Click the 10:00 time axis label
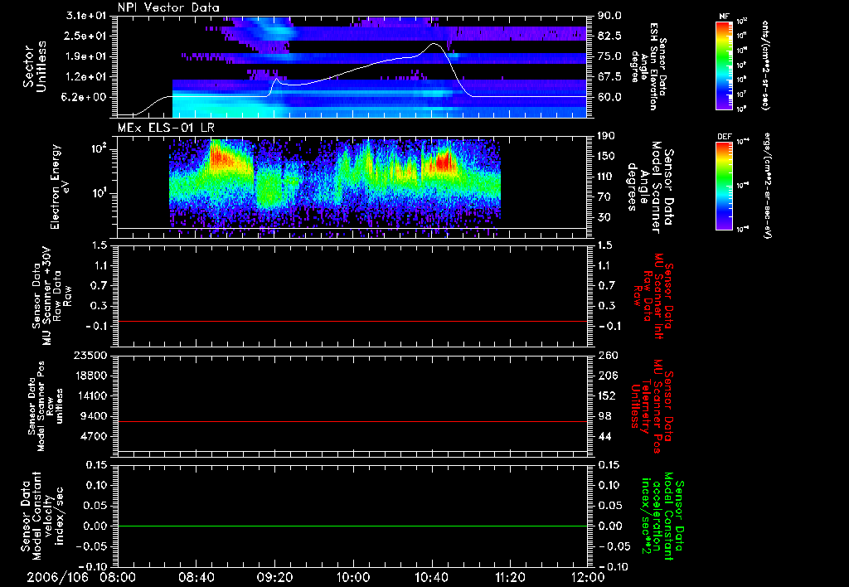This screenshot has width=849, height=587. pyautogui.click(x=353, y=577)
